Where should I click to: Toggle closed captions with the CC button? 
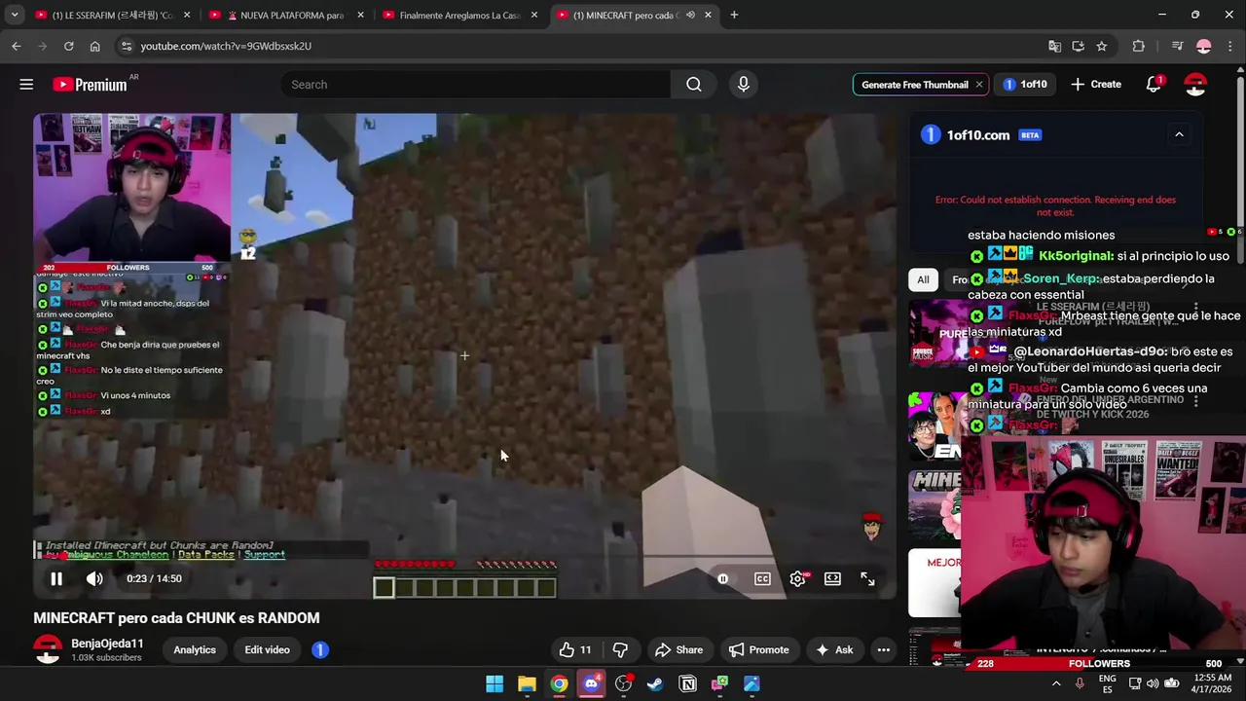762,578
